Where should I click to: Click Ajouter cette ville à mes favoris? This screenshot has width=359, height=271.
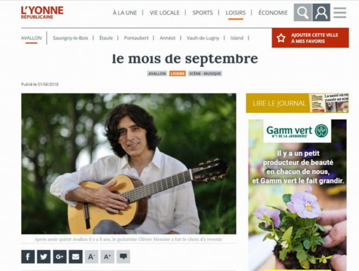click(310, 38)
